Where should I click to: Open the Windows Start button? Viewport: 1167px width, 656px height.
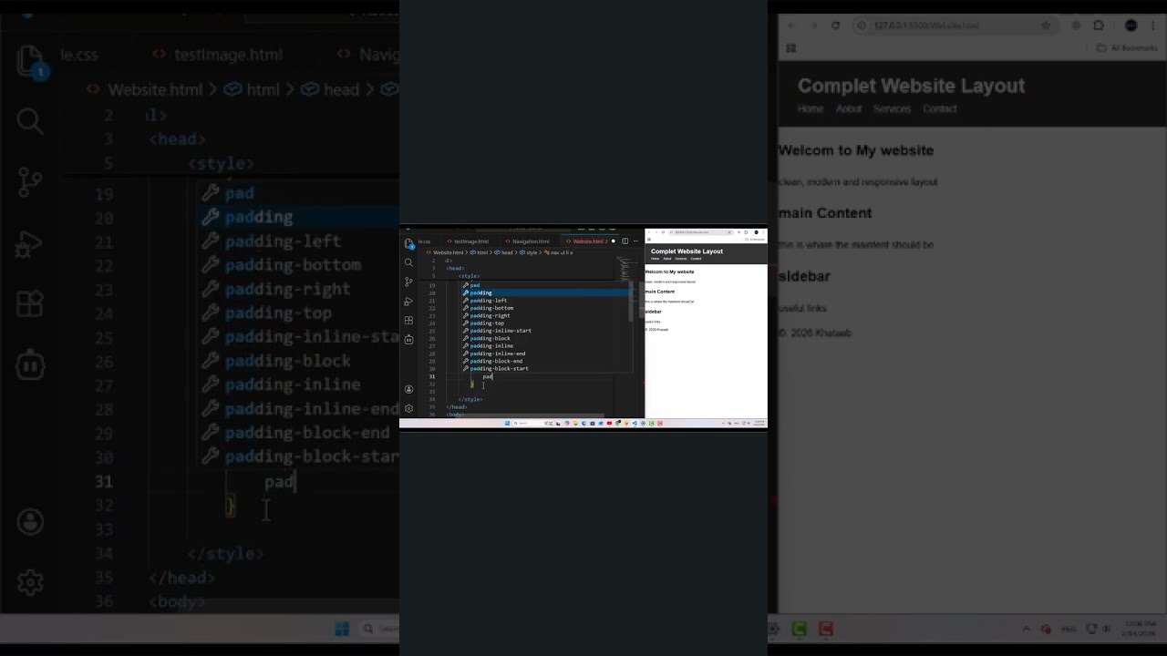[x=507, y=423]
